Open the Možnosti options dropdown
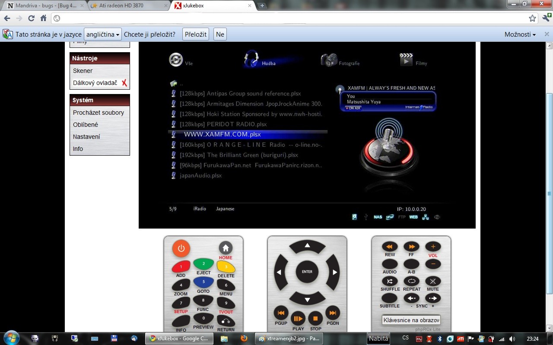553x345 pixels. click(520, 34)
